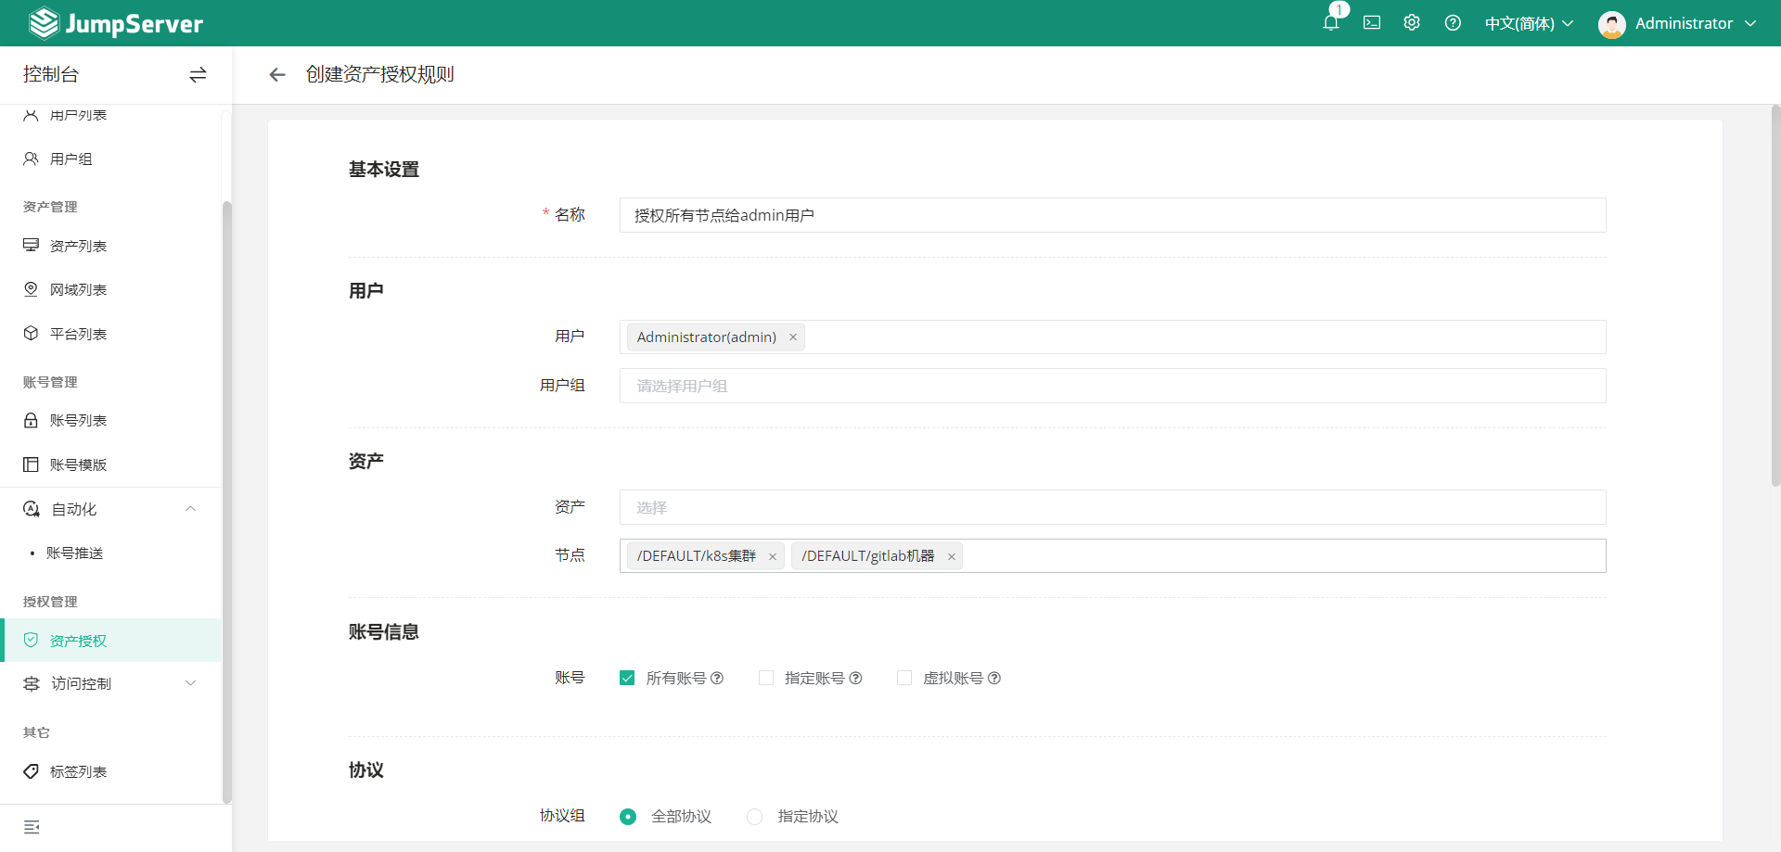The image size is (1781, 852).
Task: Click the 创建资产授权规则 page title
Action: click(x=380, y=74)
